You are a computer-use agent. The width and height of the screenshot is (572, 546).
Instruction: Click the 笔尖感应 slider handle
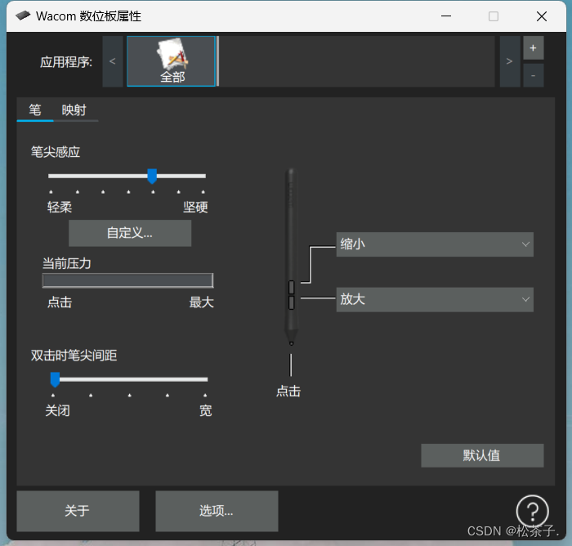click(x=152, y=177)
